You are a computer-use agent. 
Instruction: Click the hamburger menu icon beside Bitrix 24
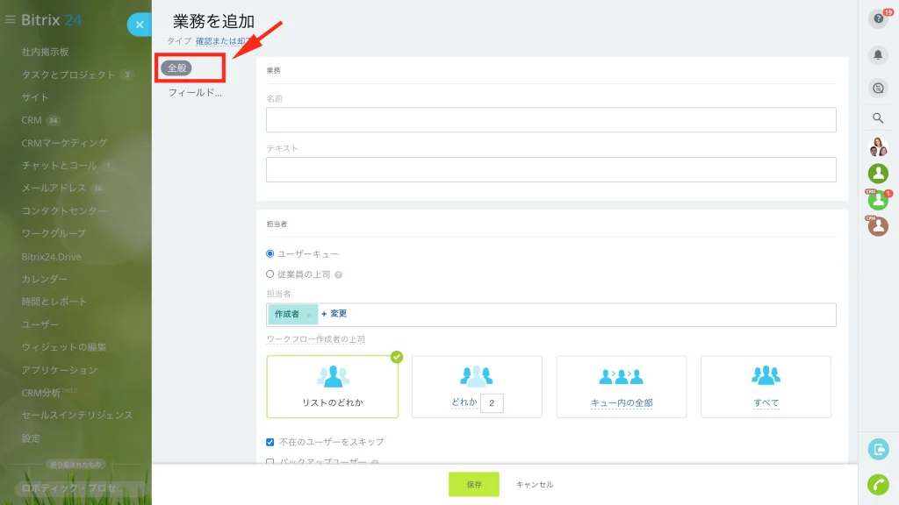10,19
